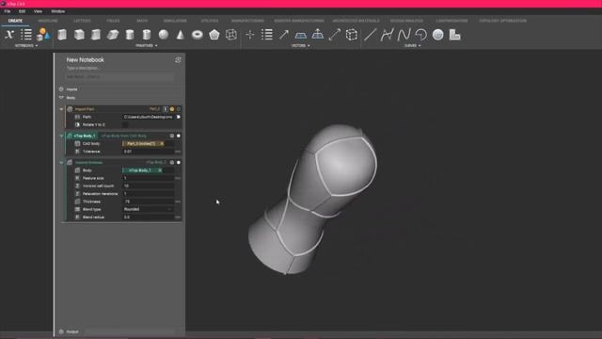Toggle visibility dot of nTop Body_1 block

[x=179, y=136]
